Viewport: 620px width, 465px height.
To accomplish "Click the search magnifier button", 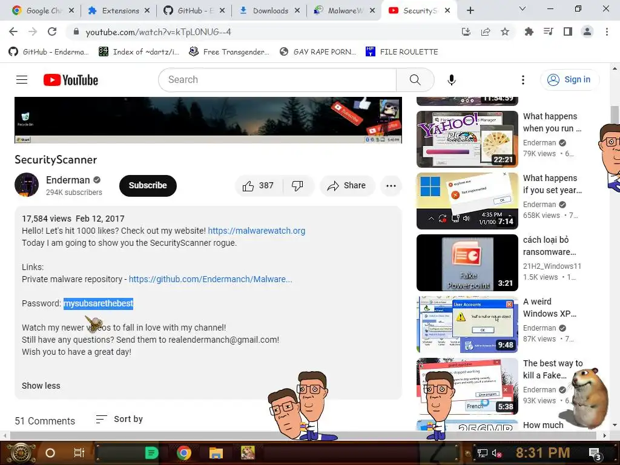I will click(x=415, y=80).
